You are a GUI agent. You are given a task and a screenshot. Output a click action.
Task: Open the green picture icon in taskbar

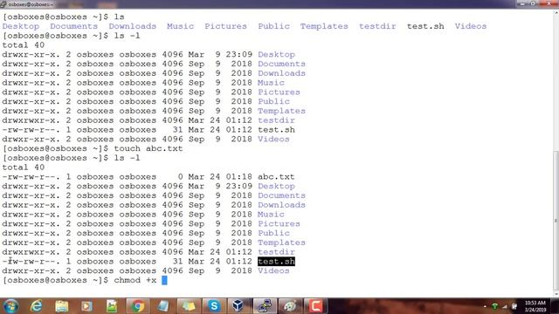(112, 306)
